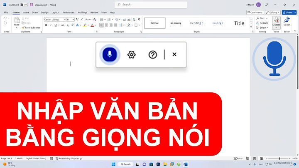299x168 pixels.
Task: Open the Editor tool in ribbon
Action: (x=287, y=21)
